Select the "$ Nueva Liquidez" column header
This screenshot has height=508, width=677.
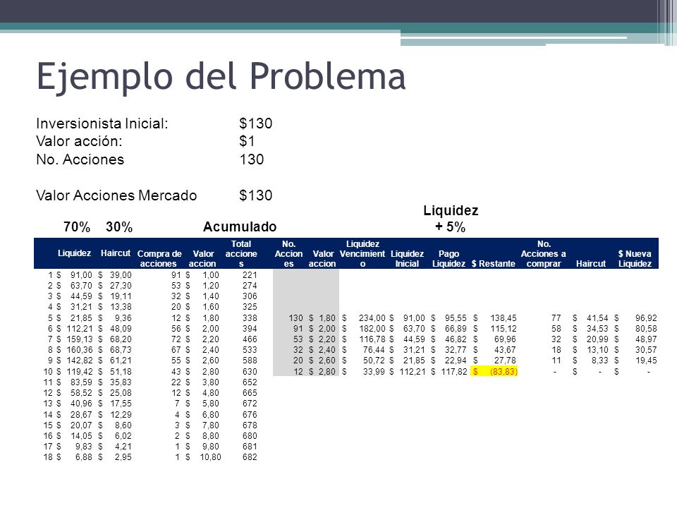(x=635, y=258)
